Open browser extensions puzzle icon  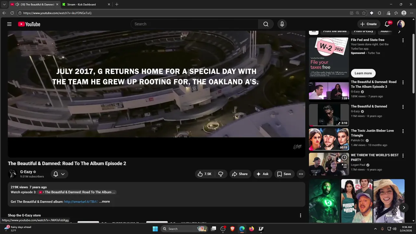pyautogui.click(x=379, y=13)
